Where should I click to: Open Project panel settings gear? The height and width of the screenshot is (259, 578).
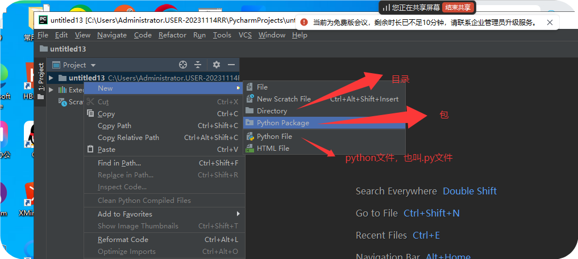[217, 65]
